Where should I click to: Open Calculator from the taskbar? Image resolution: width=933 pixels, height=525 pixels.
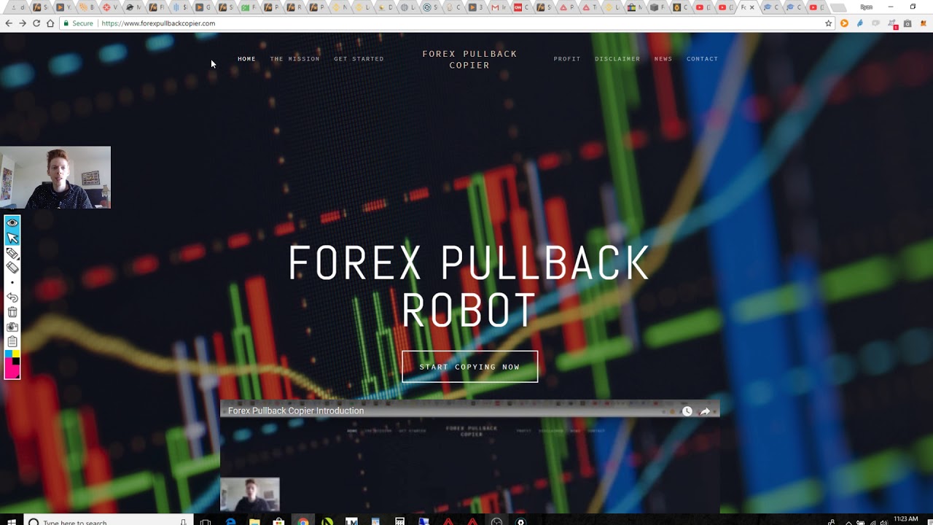tap(399, 521)
